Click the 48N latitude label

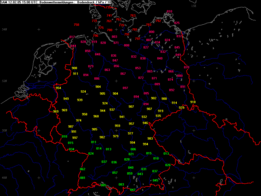(4, 178)
